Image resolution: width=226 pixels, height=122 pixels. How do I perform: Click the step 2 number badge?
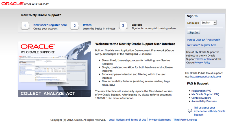(75, 26)
